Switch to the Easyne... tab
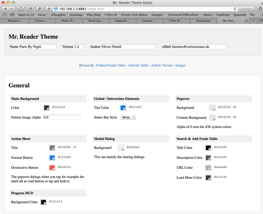The height and width of the screenshot is (214, 263). click(x=149, y=21)
